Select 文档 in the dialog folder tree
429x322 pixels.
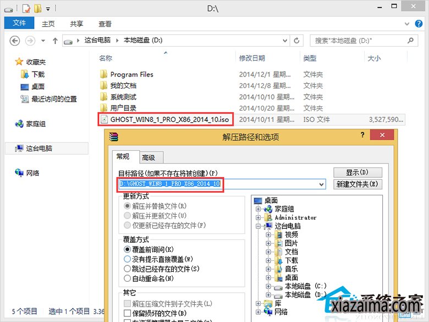click(291, 252)
